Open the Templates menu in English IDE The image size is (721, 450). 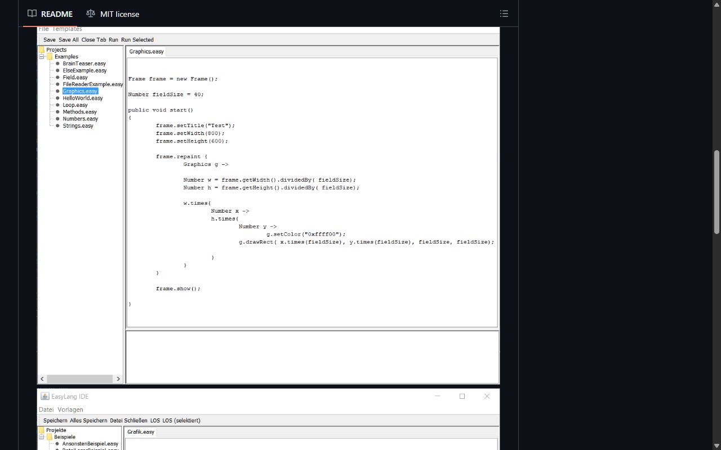tap(67, 29)
